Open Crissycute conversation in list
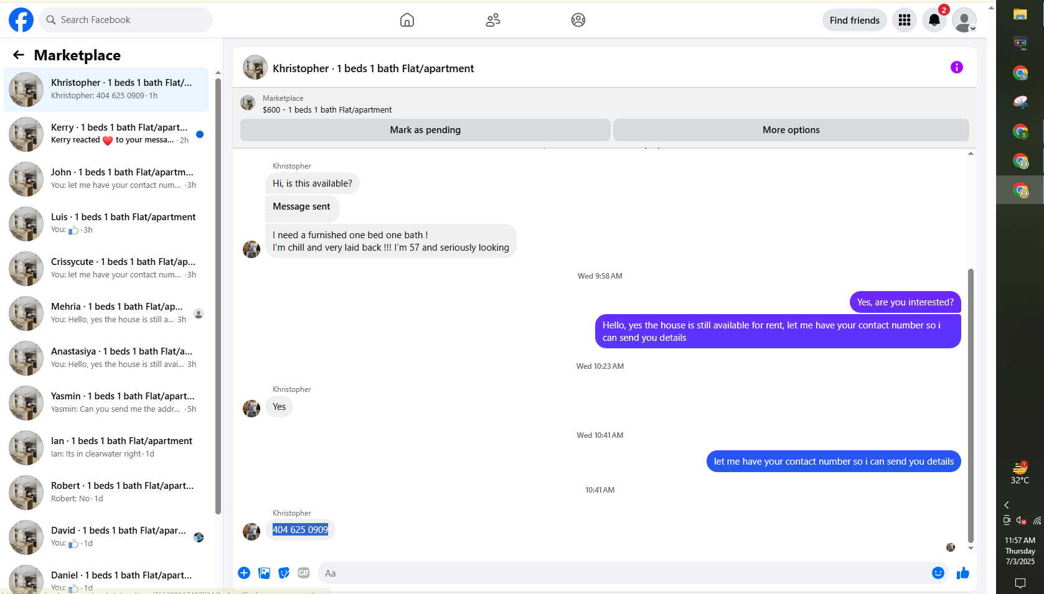 106,269
